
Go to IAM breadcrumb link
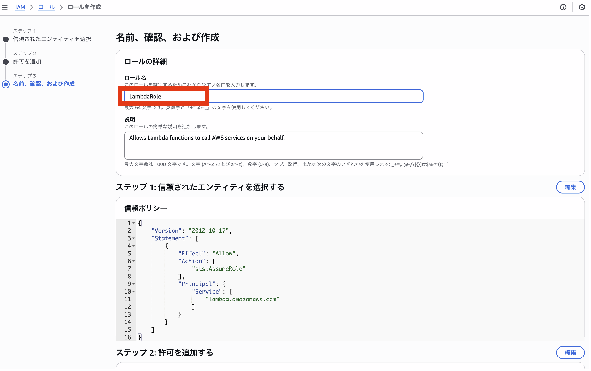(20, 7)
